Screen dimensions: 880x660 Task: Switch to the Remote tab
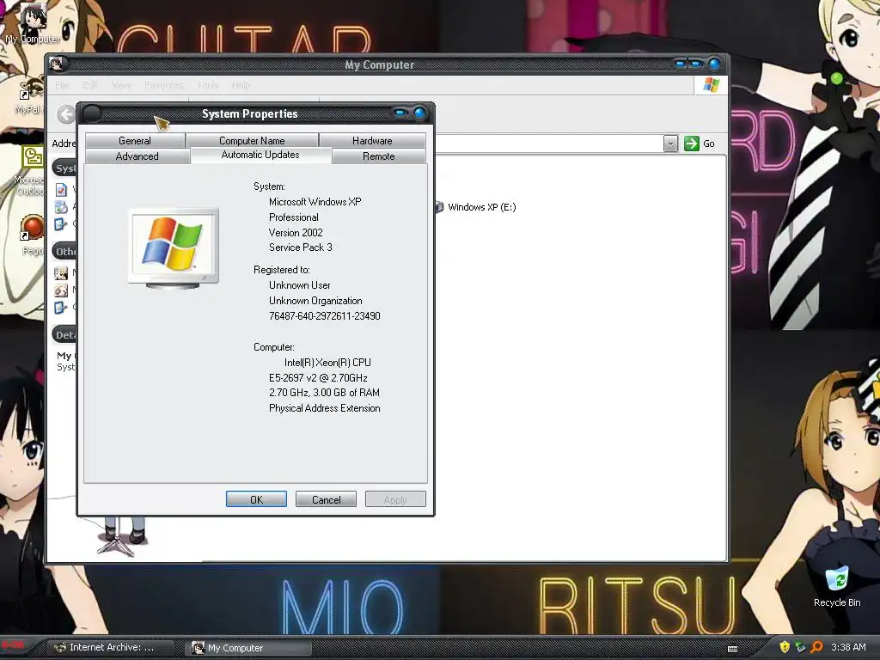coord(379,156)
